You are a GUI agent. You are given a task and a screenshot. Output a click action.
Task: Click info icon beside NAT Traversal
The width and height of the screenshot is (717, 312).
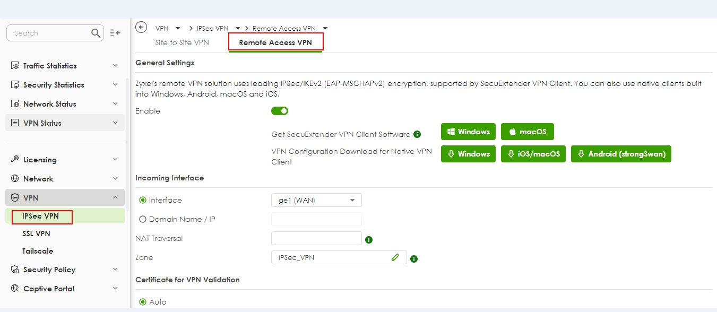click(x=369, y=240)
